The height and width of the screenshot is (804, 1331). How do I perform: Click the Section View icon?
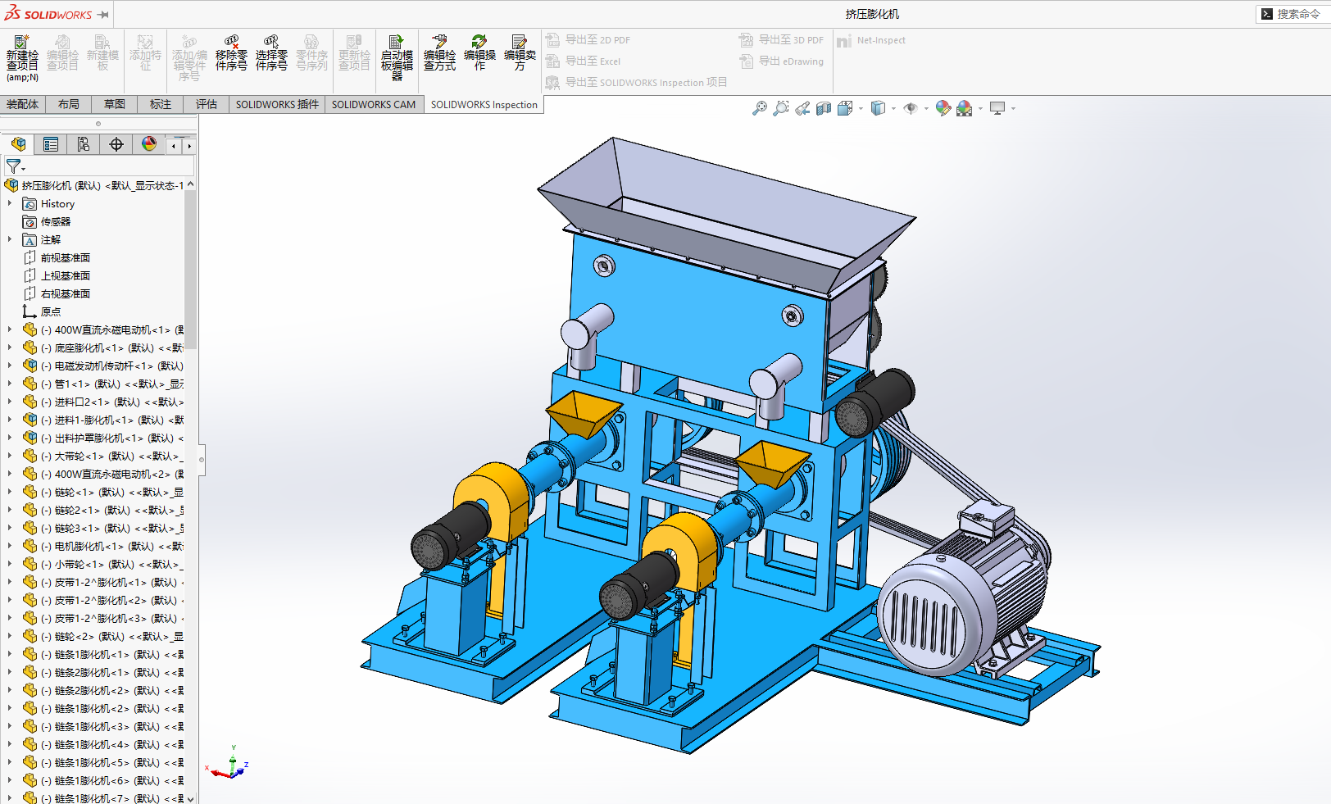click(x=824, y=108)
